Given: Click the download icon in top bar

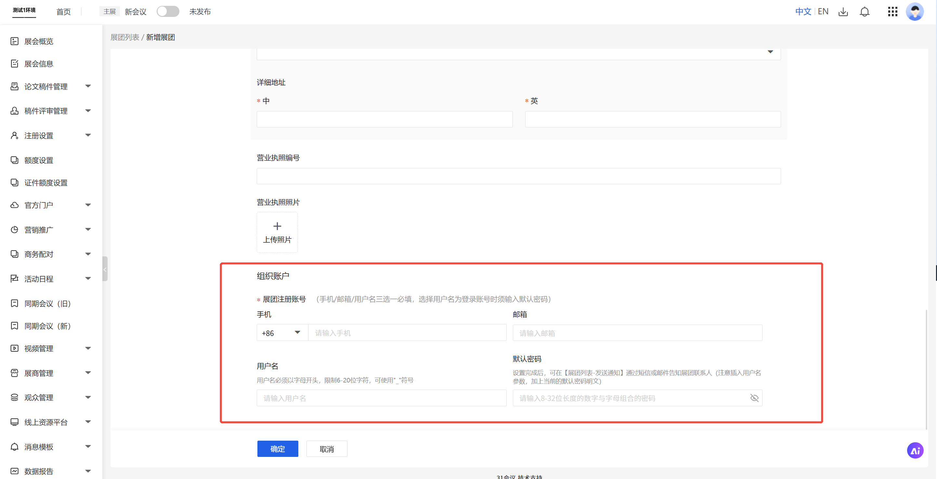Looking at the screenshot, I should (x=843, y=12).
